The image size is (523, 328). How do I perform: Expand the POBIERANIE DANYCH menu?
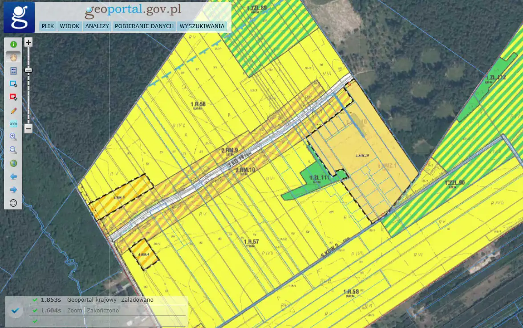(144, 26)
